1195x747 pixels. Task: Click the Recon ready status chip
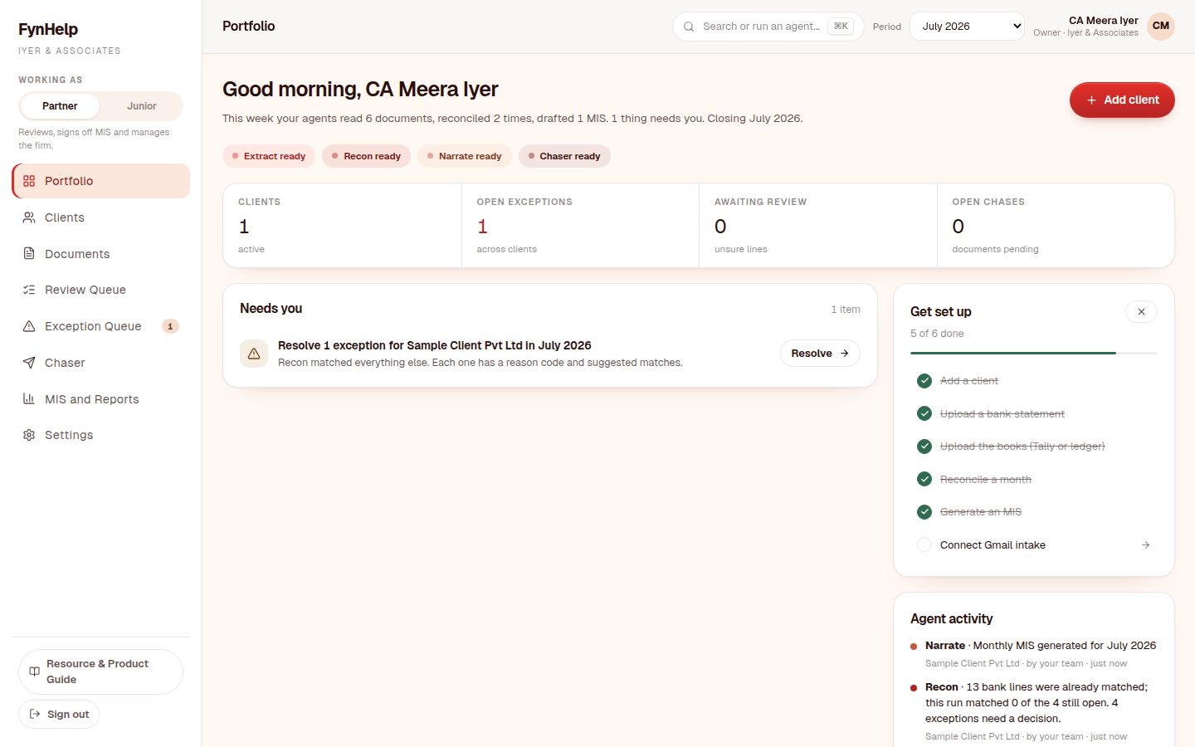click(x=366, y=156)
